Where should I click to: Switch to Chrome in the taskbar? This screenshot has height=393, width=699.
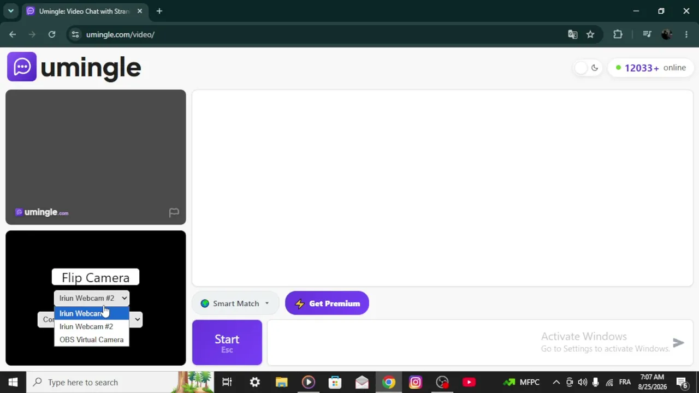point(388,382)
